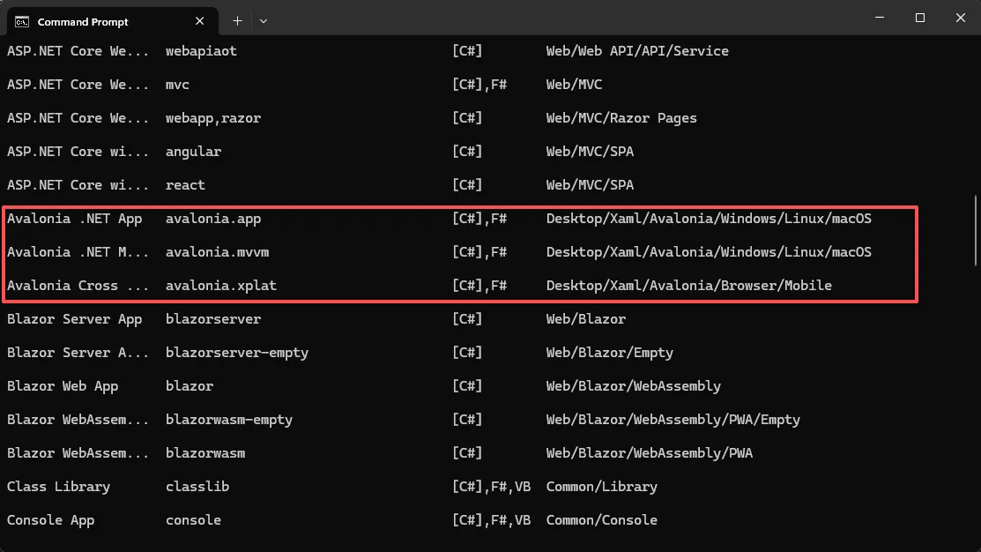
Task: Click short name 'mvc'
Action: [177, 85]
